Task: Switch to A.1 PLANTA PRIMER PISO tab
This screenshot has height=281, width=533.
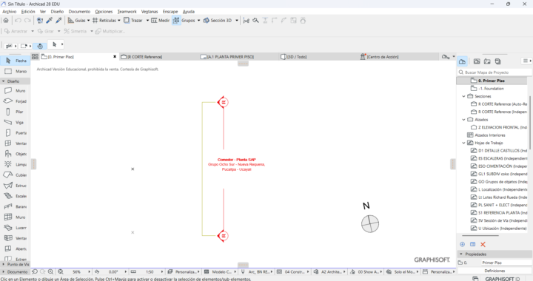Action: point(238,57)
